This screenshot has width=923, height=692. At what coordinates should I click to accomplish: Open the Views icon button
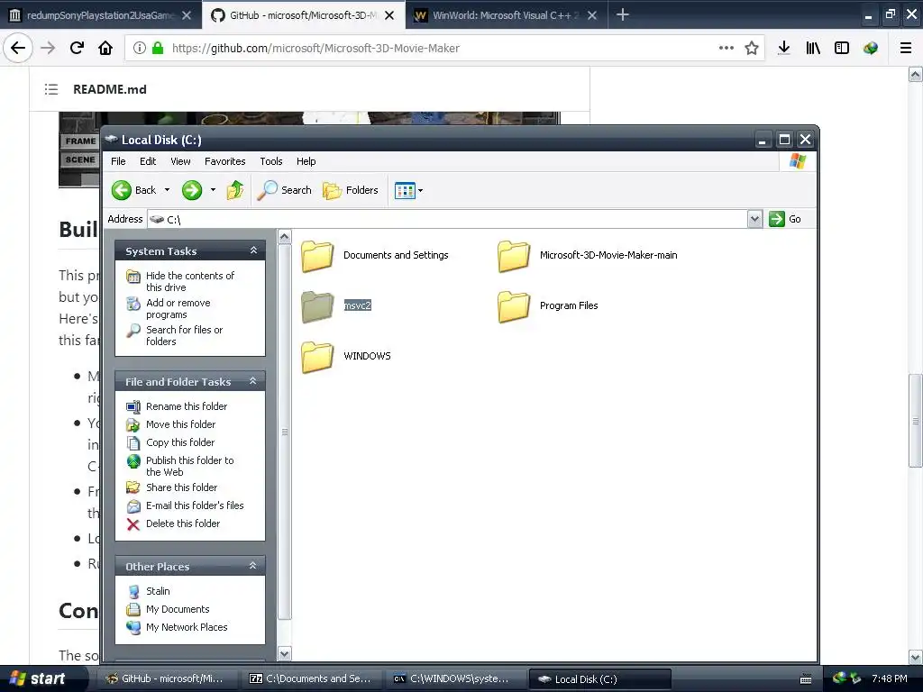[405, 190]
